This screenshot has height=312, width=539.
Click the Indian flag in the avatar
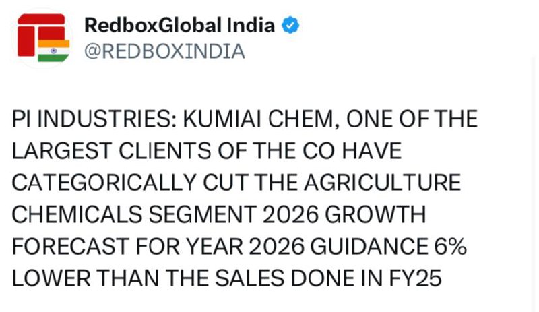pos(54,51)
